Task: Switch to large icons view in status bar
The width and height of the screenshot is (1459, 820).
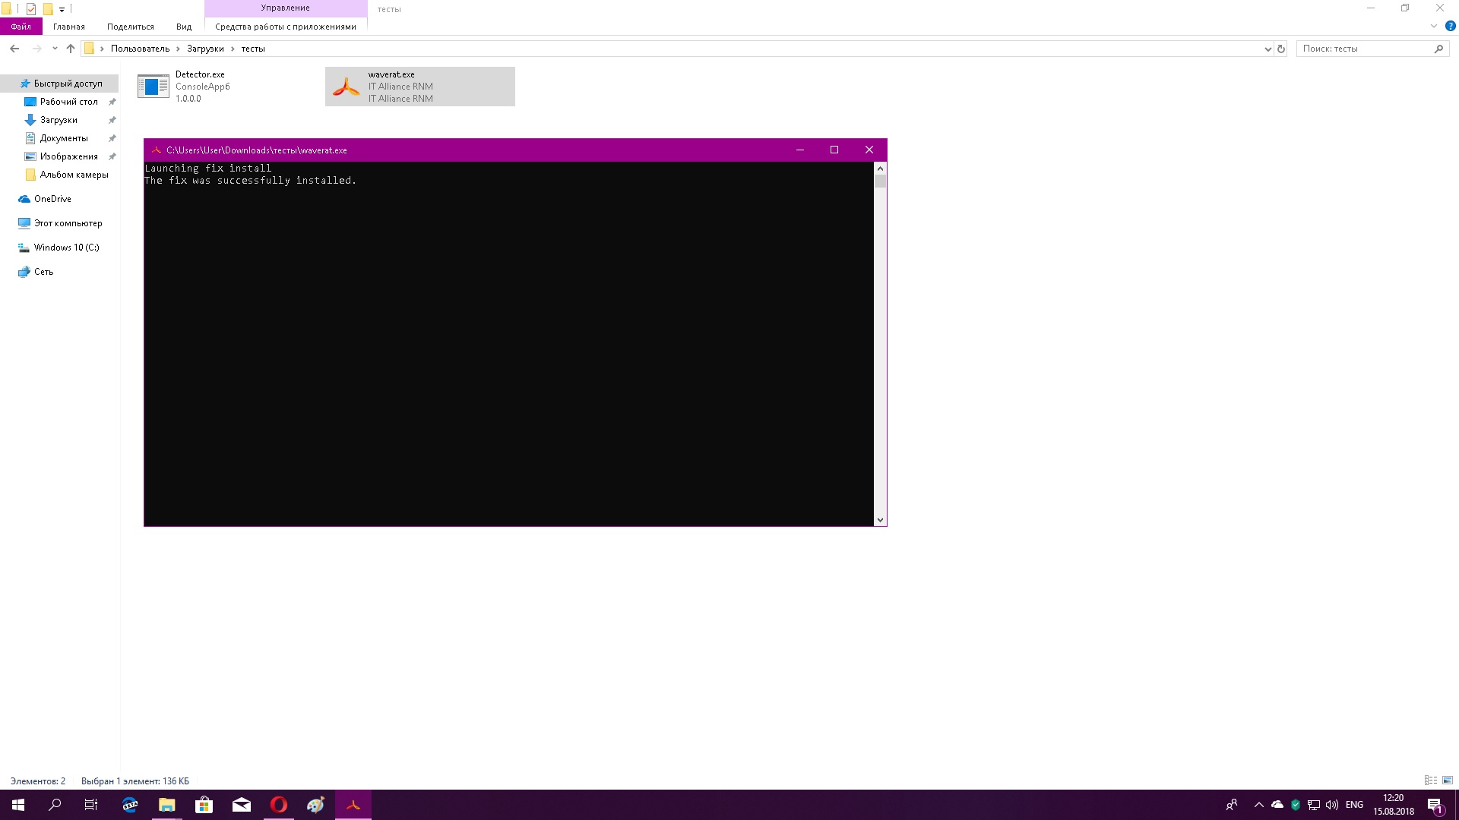Action: [x=1448, y=781]
